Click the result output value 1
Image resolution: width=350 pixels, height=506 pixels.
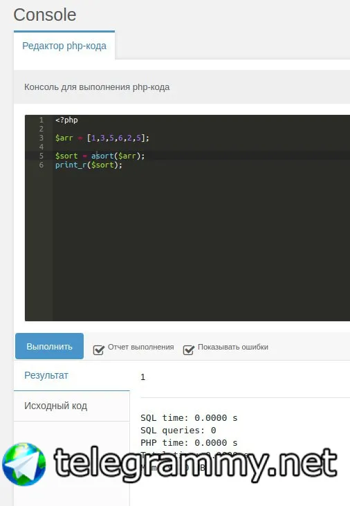143,377
